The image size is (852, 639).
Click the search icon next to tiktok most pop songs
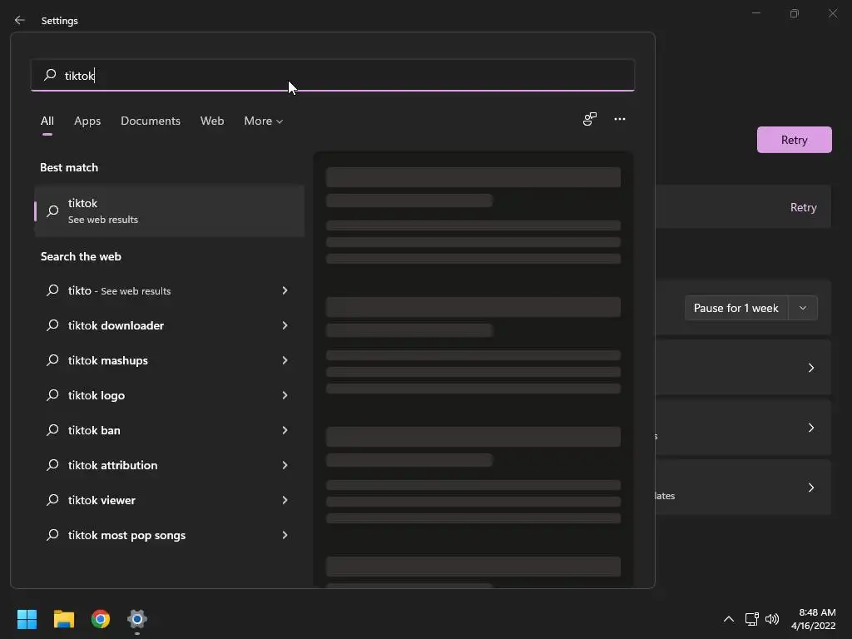52,535
